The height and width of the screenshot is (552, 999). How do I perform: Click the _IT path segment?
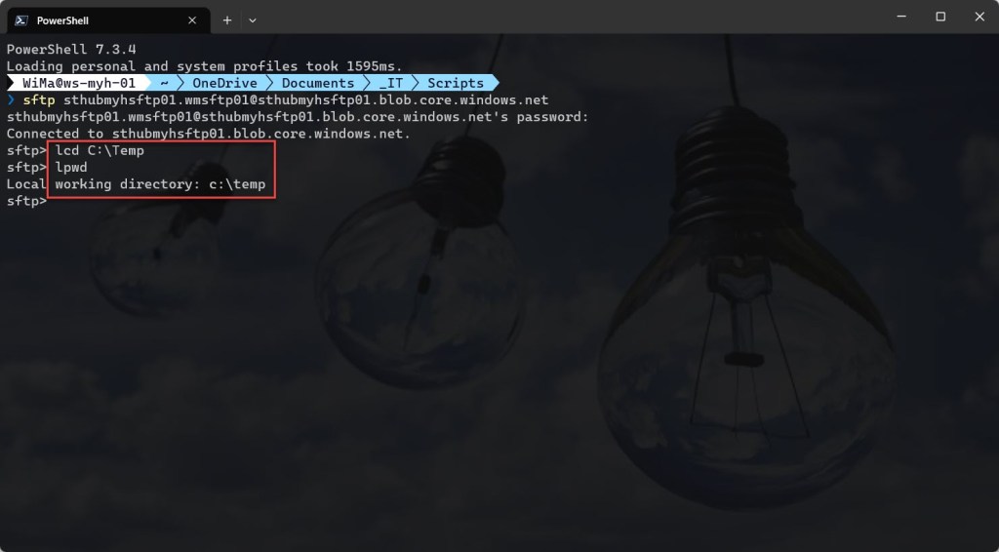click(390, 83)
